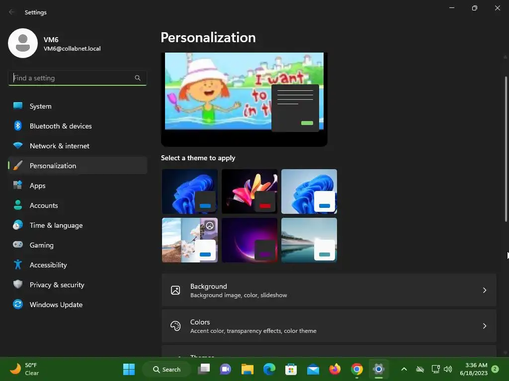Viewport: 509px width, 381px height.
Task: Click the Settings page vertical scrollbar
Action: point(506,149)
